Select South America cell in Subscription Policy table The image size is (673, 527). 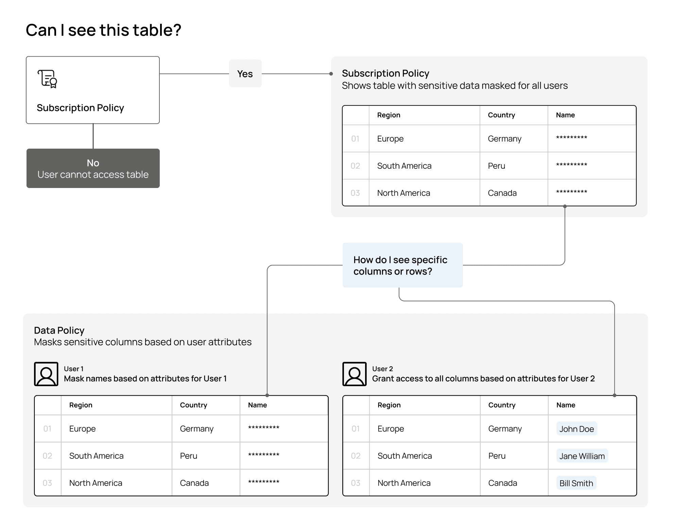click(x=404, y=166)
